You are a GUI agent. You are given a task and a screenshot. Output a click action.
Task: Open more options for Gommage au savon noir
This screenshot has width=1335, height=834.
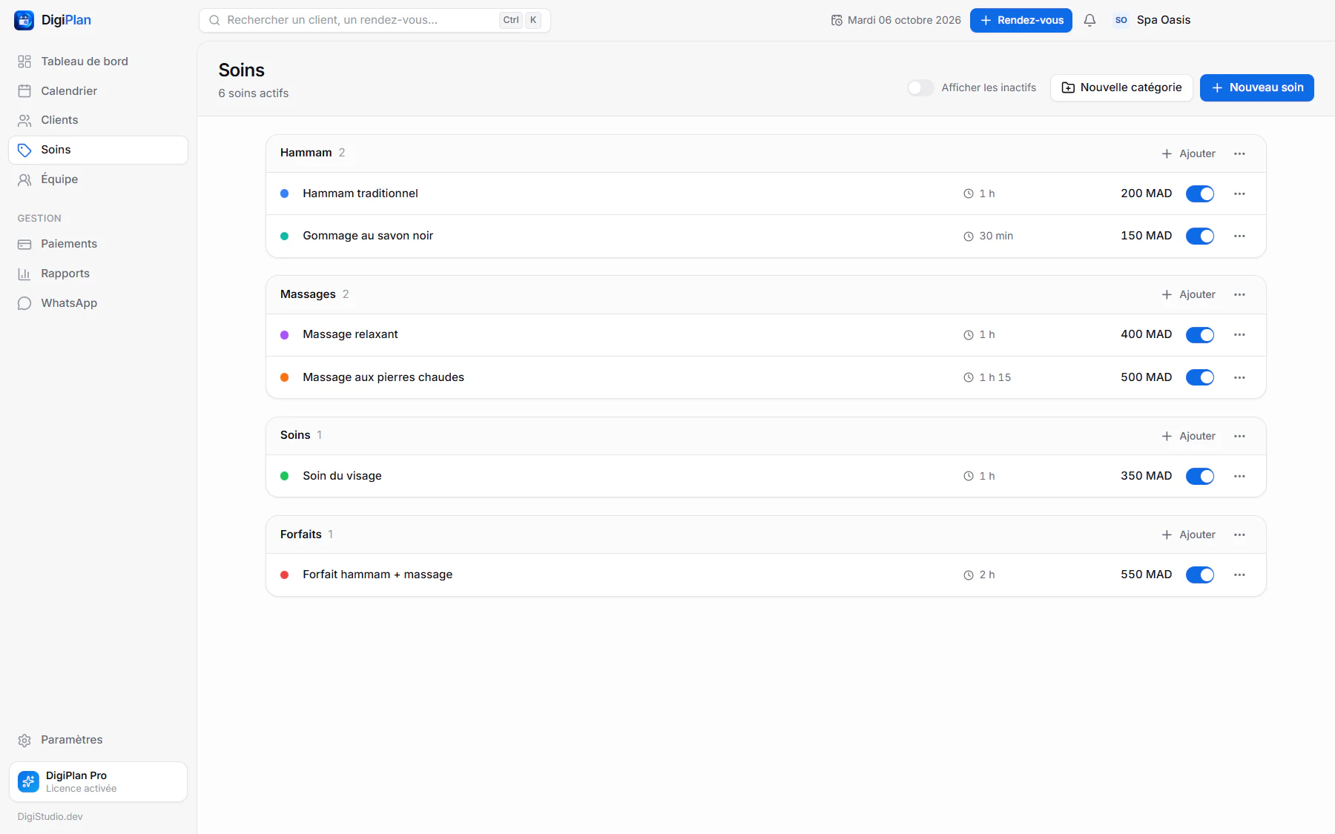coord(1239,236)
